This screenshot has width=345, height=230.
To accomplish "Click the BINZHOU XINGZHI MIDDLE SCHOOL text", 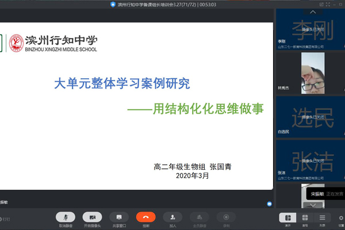I will (61, 49).
